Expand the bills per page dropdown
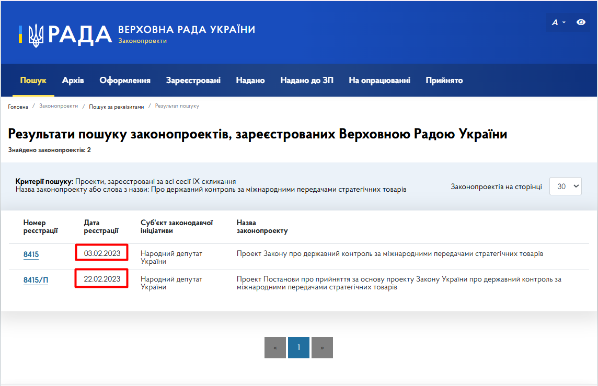The width and height of the screenshot is (598, 386). click(x=565, y=186)
